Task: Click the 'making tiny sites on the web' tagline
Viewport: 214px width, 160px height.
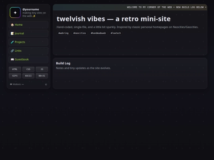Action: point(34,15)
